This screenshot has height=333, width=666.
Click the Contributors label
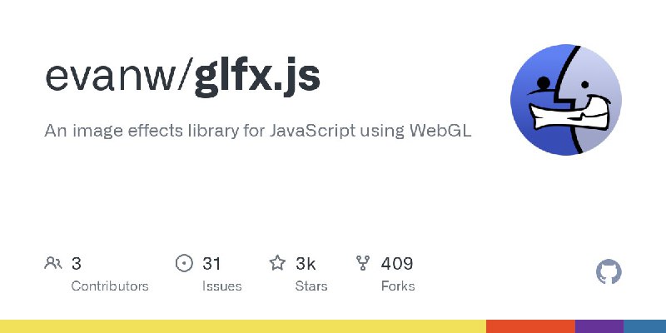click(110, 286)
